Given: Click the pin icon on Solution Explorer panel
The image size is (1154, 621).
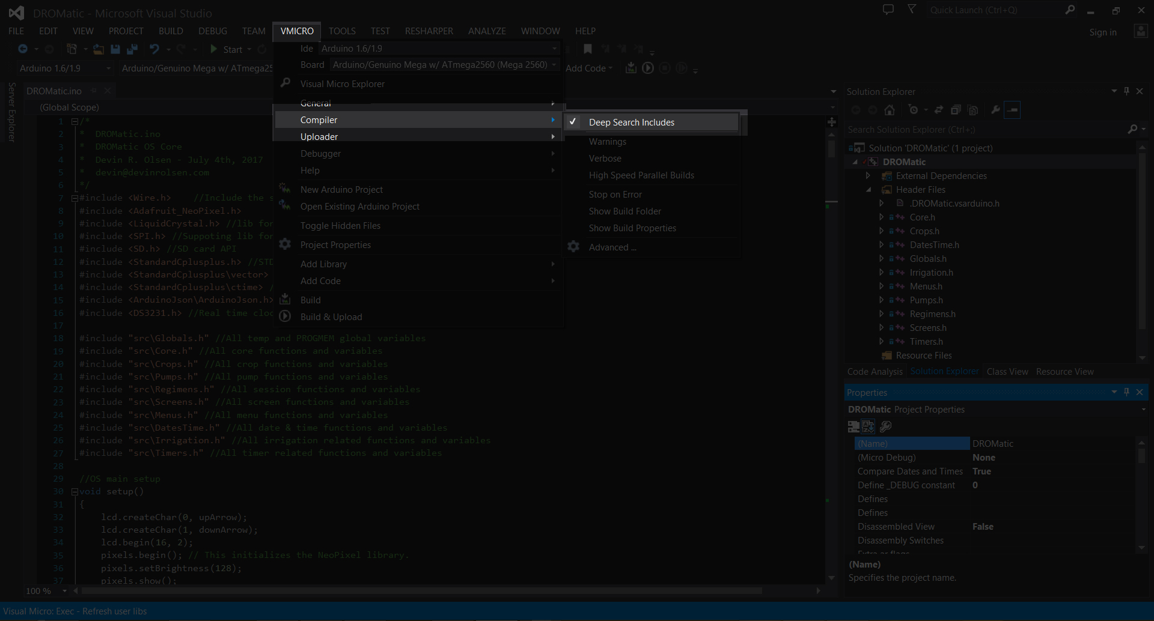Looking at the screenshot, I should click(1127, 91).
